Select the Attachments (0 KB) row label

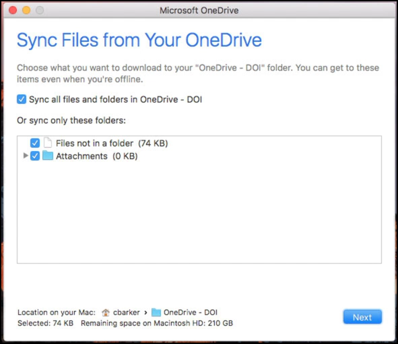(97, 156)
